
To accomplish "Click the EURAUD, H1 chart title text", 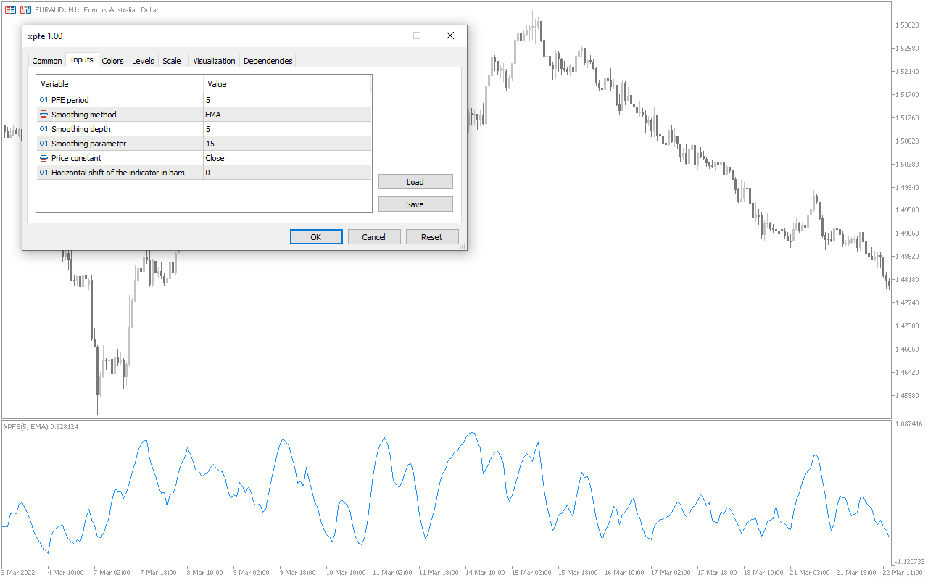I will click(x=96, y=10).
